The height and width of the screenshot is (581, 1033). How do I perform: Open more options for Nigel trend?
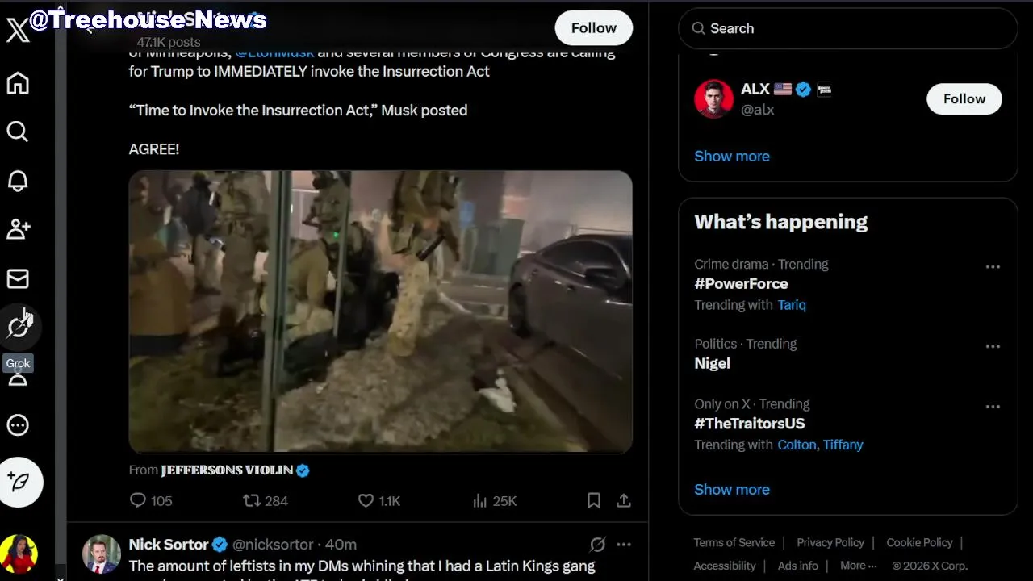click(993, 346)
